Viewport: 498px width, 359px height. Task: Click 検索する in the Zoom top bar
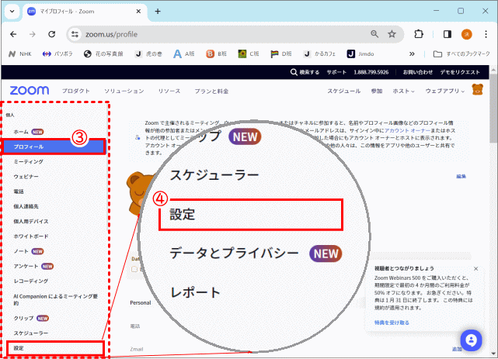pos(305,72)
